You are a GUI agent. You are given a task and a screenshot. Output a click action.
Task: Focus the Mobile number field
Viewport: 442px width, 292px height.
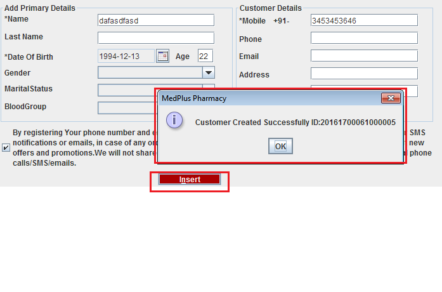[364, 20]
